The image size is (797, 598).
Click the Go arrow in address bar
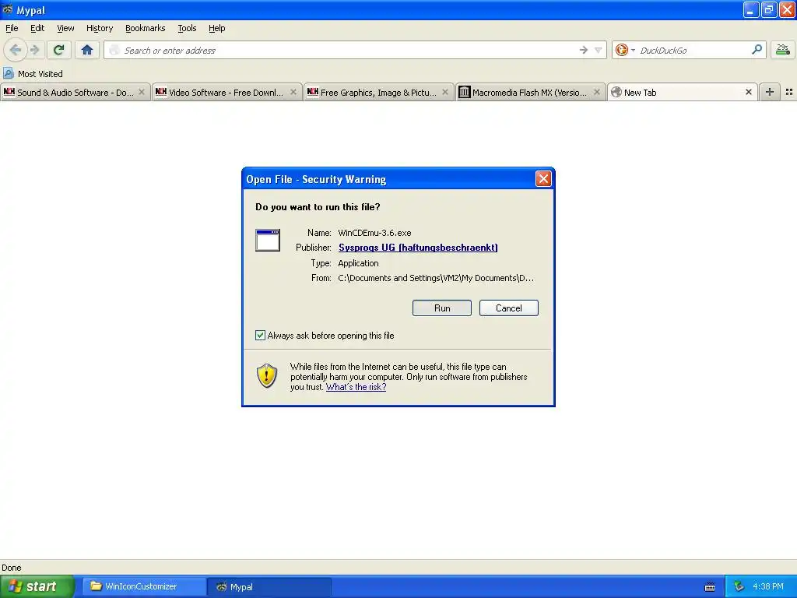pos(583,50)
